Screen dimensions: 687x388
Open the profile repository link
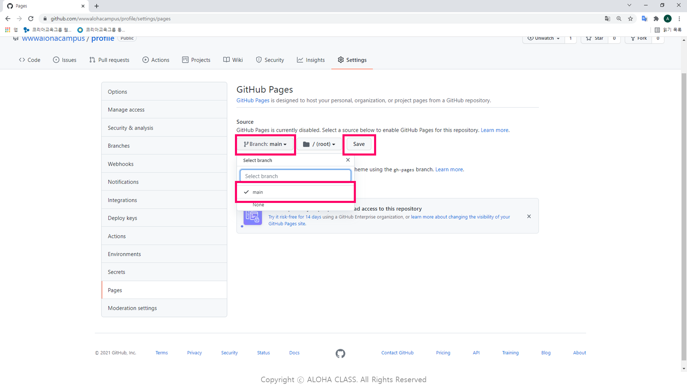103,38
